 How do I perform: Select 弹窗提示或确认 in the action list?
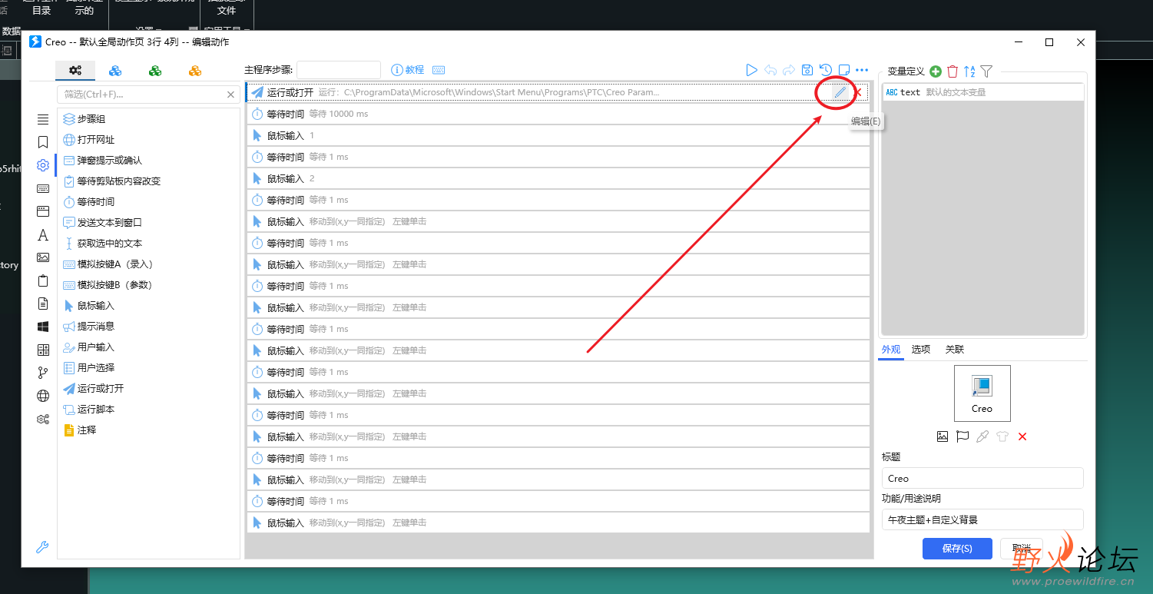pyautogui.click(x=148, y=161)
